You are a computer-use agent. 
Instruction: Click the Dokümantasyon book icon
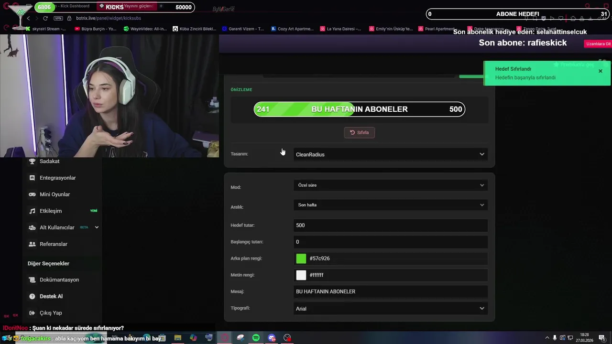click(32, 280)
